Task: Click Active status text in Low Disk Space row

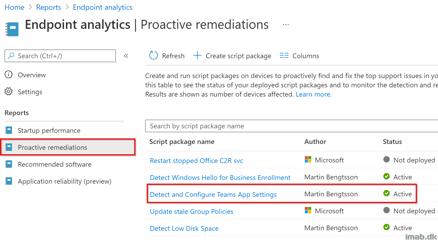Action: (403, 228)
